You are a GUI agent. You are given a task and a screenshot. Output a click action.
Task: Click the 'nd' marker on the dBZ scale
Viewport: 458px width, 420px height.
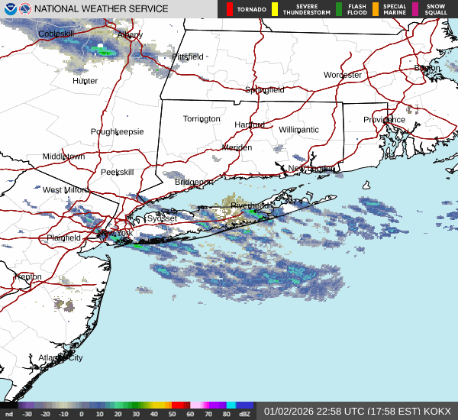(x=8, y=413)
